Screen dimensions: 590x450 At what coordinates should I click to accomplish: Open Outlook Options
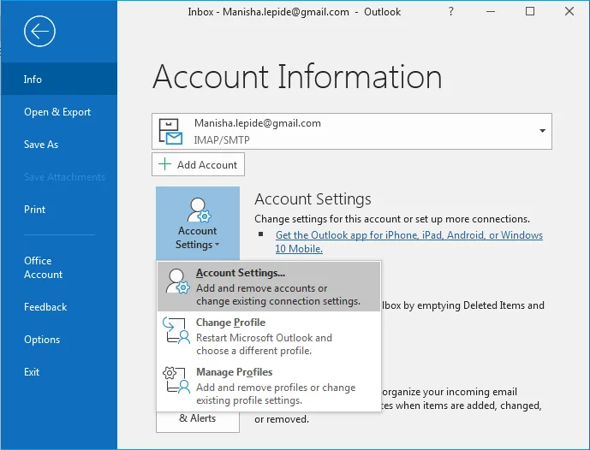pyautogui.click(x=59, y=340)
